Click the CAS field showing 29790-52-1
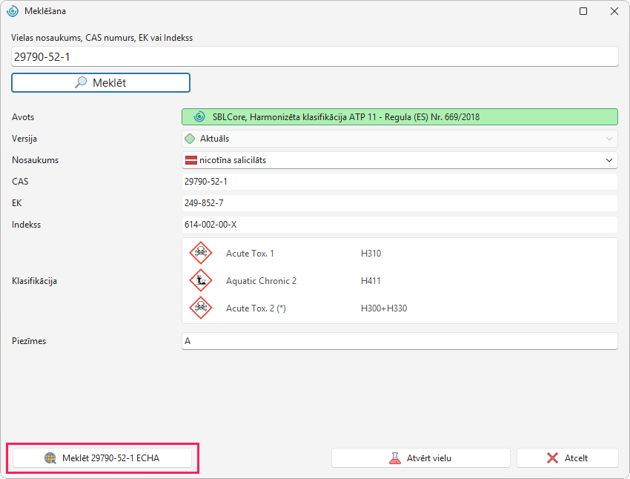The width and height of the screenshot is (630, 479). coord(399,182)
